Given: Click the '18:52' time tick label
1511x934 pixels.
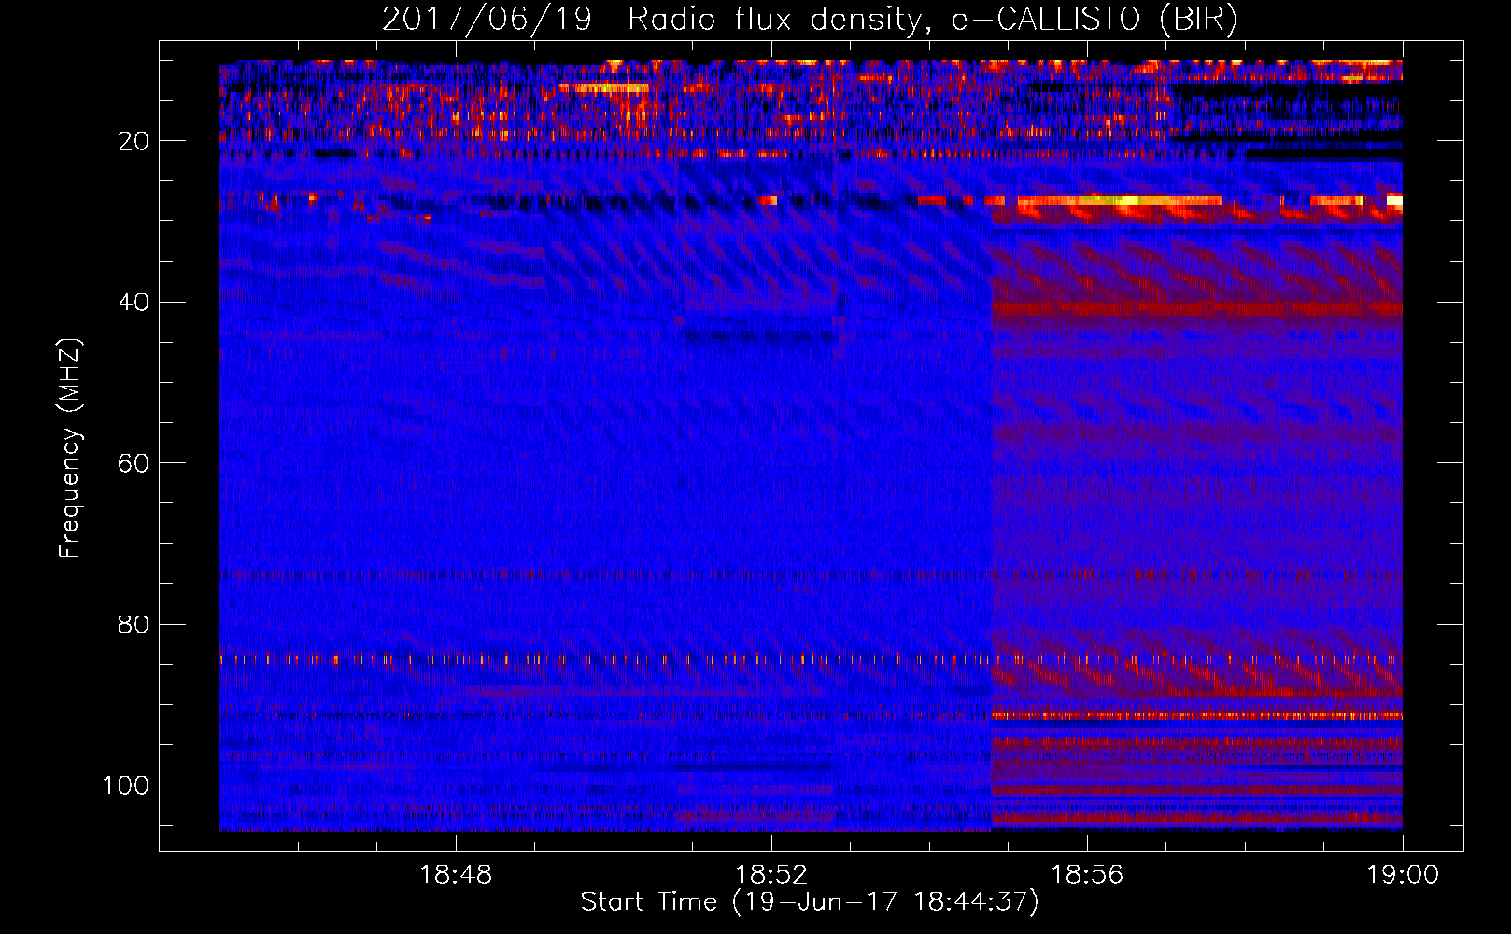Looking at the screenshot, I should click(x=771, y=875).
